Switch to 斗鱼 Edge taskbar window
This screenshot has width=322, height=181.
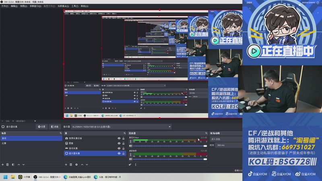tap(107, 177)
